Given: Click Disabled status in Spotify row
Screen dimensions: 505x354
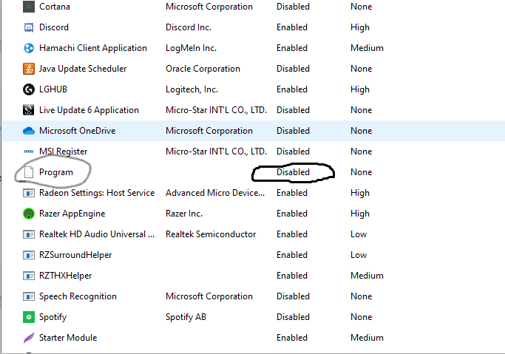Looking at the screenshot, I should point(293,317).
